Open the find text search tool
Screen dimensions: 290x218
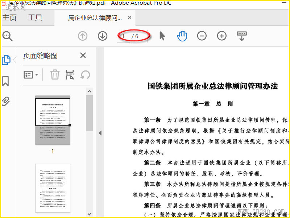[x=7, y=36]
